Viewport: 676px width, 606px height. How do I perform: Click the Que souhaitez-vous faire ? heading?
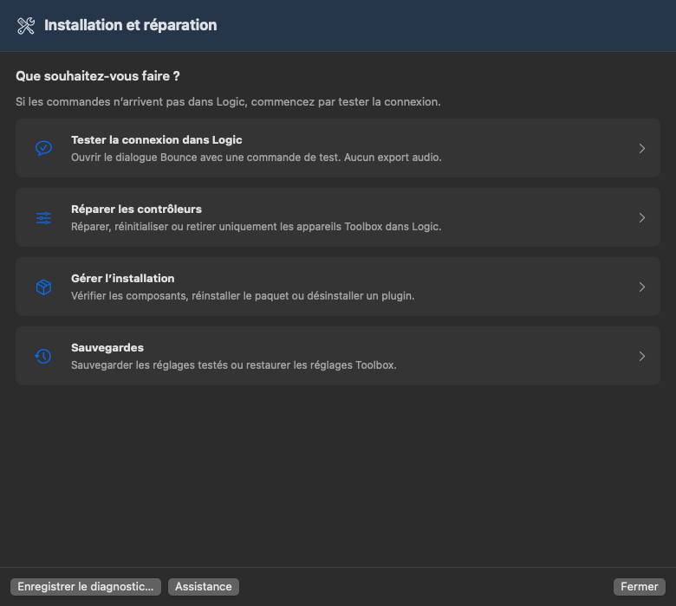[x=98, y=76]
